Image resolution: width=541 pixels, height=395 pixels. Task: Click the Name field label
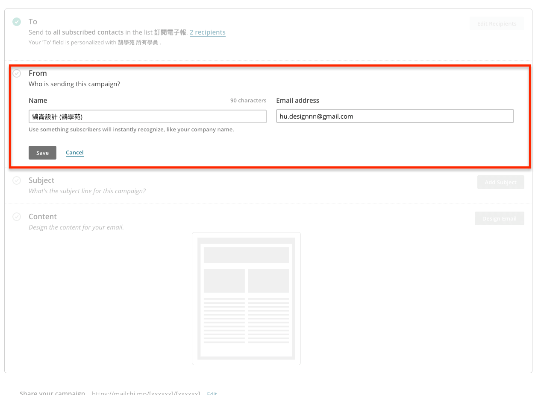pyautogui.click(x=38, y=101)
